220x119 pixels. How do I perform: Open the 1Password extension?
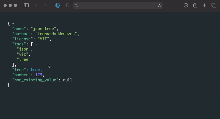coord(58,5)
